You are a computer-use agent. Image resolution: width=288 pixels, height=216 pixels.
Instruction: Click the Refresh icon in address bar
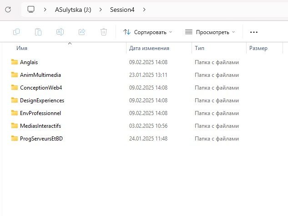(x=8, y=10)
